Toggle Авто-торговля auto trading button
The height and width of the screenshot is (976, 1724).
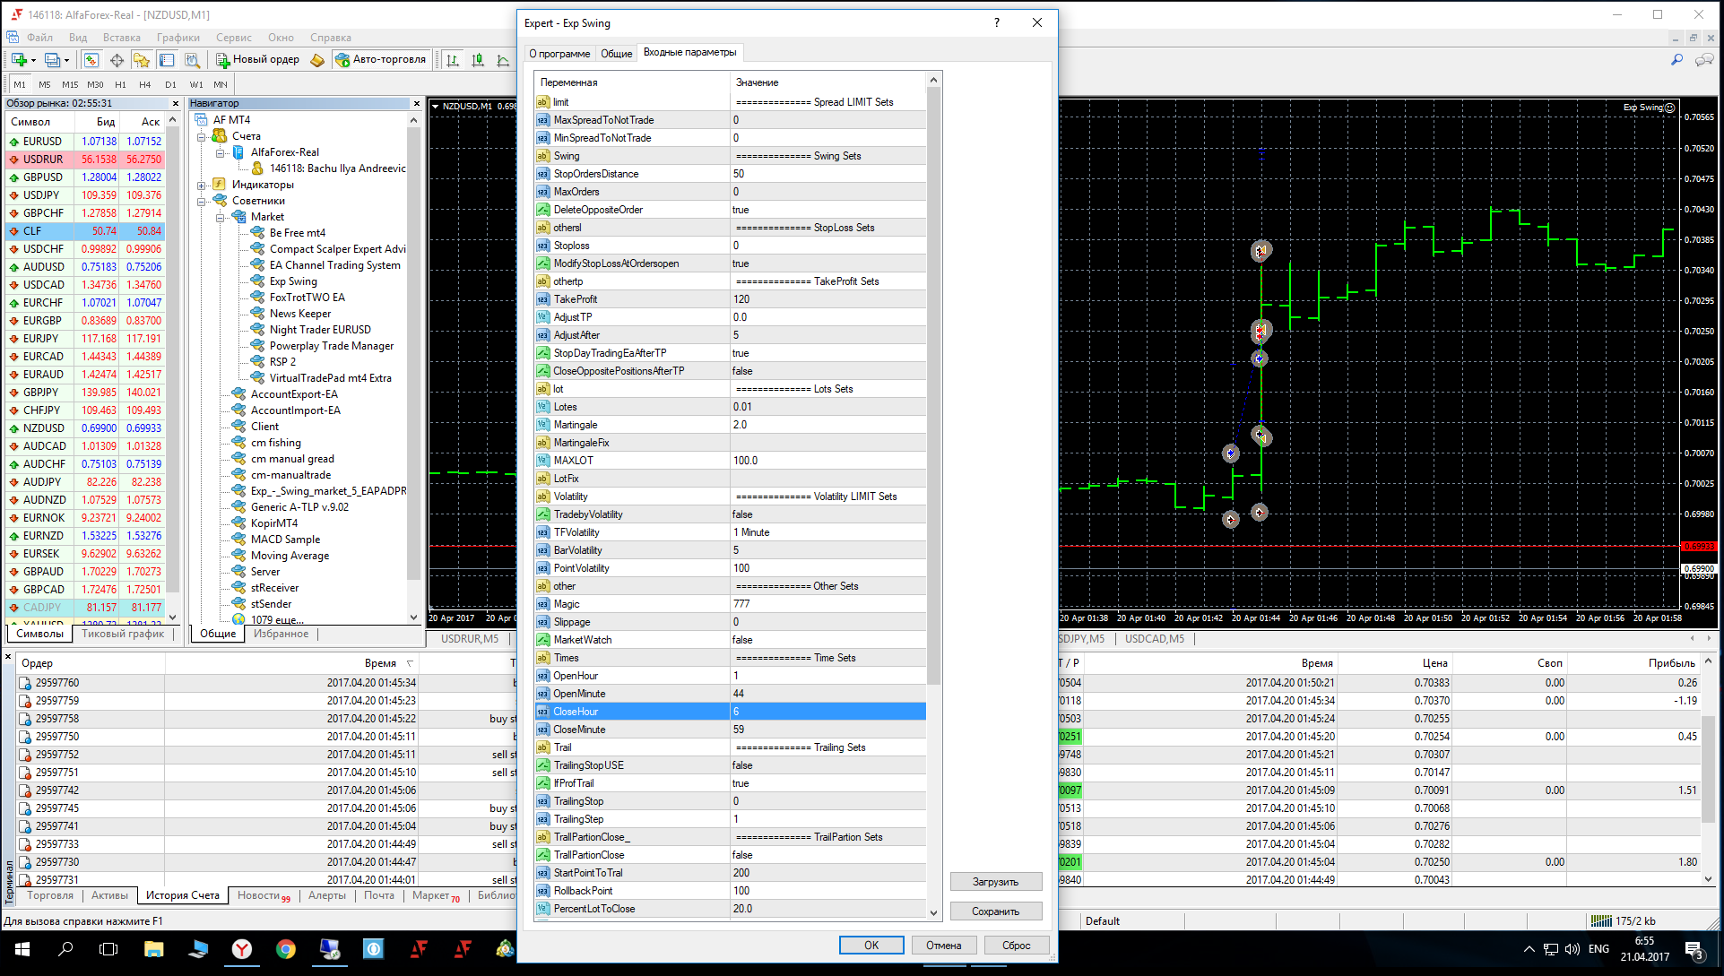click(x=381, y=60)
